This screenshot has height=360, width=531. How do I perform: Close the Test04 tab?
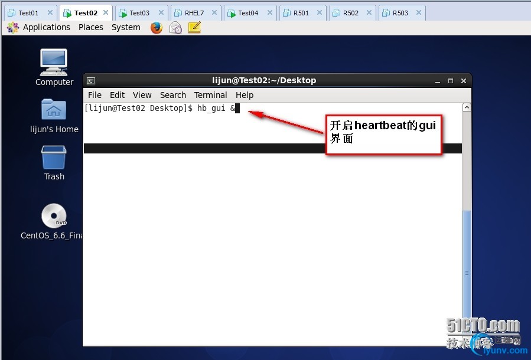(x=270, y=12)
